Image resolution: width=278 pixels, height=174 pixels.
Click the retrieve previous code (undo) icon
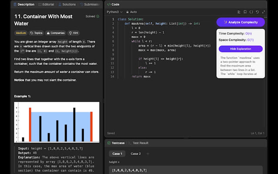pos(258,12)
